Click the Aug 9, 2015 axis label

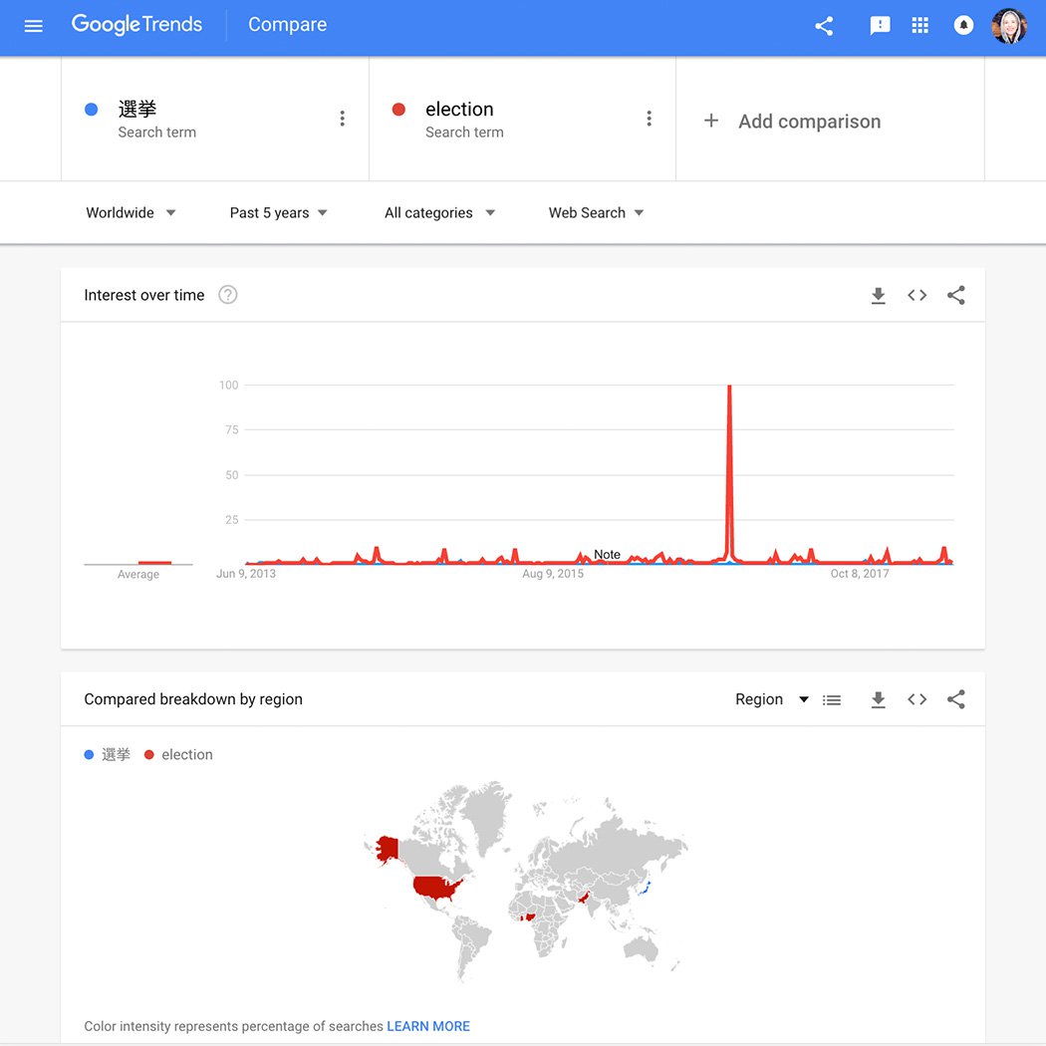click(x=552, y=574)
